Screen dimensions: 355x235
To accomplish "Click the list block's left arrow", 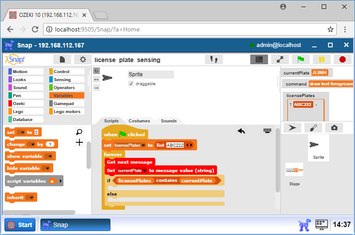I will coord(187,145).
